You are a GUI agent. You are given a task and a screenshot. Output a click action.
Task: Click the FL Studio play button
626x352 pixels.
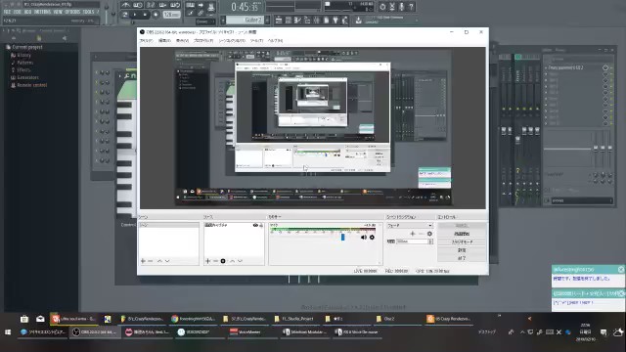(x=135, y=15)
